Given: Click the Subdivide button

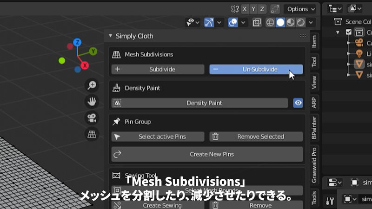Looking at the screenshot, I should point(158,69).
